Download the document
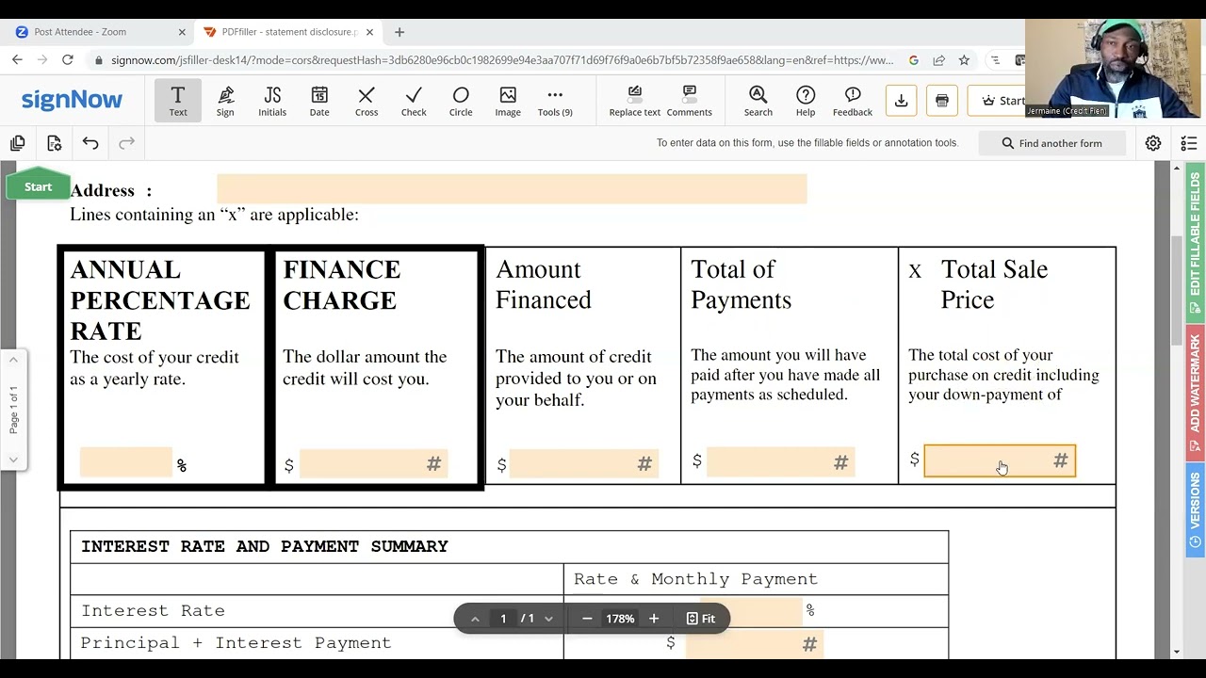This screenshot has width=1206, height=678. click(901, 101)
